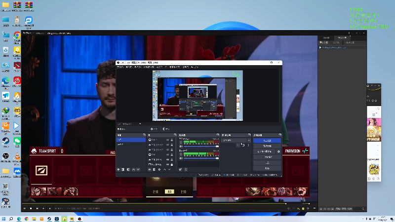Click the Exit button in OBS Controls
Viewport: 395px width, 222px height.
pyautogui.click(x=267, y=168)
